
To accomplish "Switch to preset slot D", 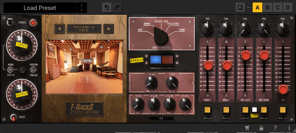I will point(287,7).
